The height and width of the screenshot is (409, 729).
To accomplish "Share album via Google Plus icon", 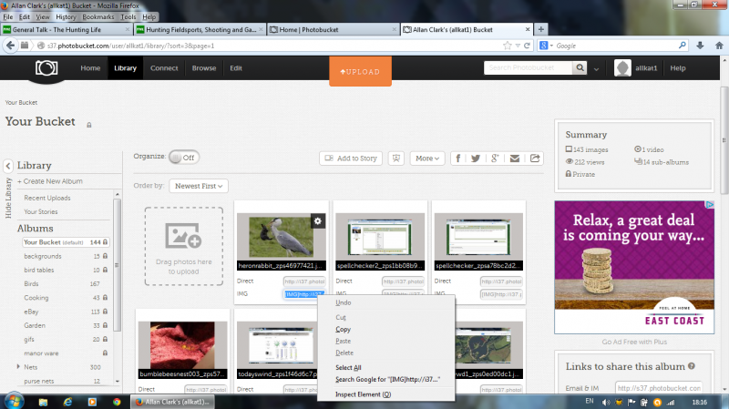I will 495,158.
